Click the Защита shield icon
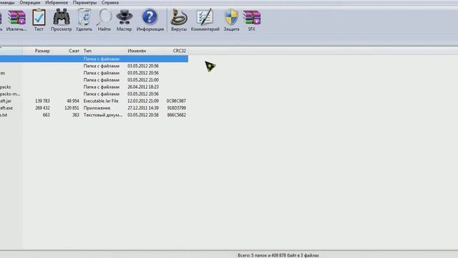Image resolution: width=458 pixels, height=258 pixels. click(231, 20)
